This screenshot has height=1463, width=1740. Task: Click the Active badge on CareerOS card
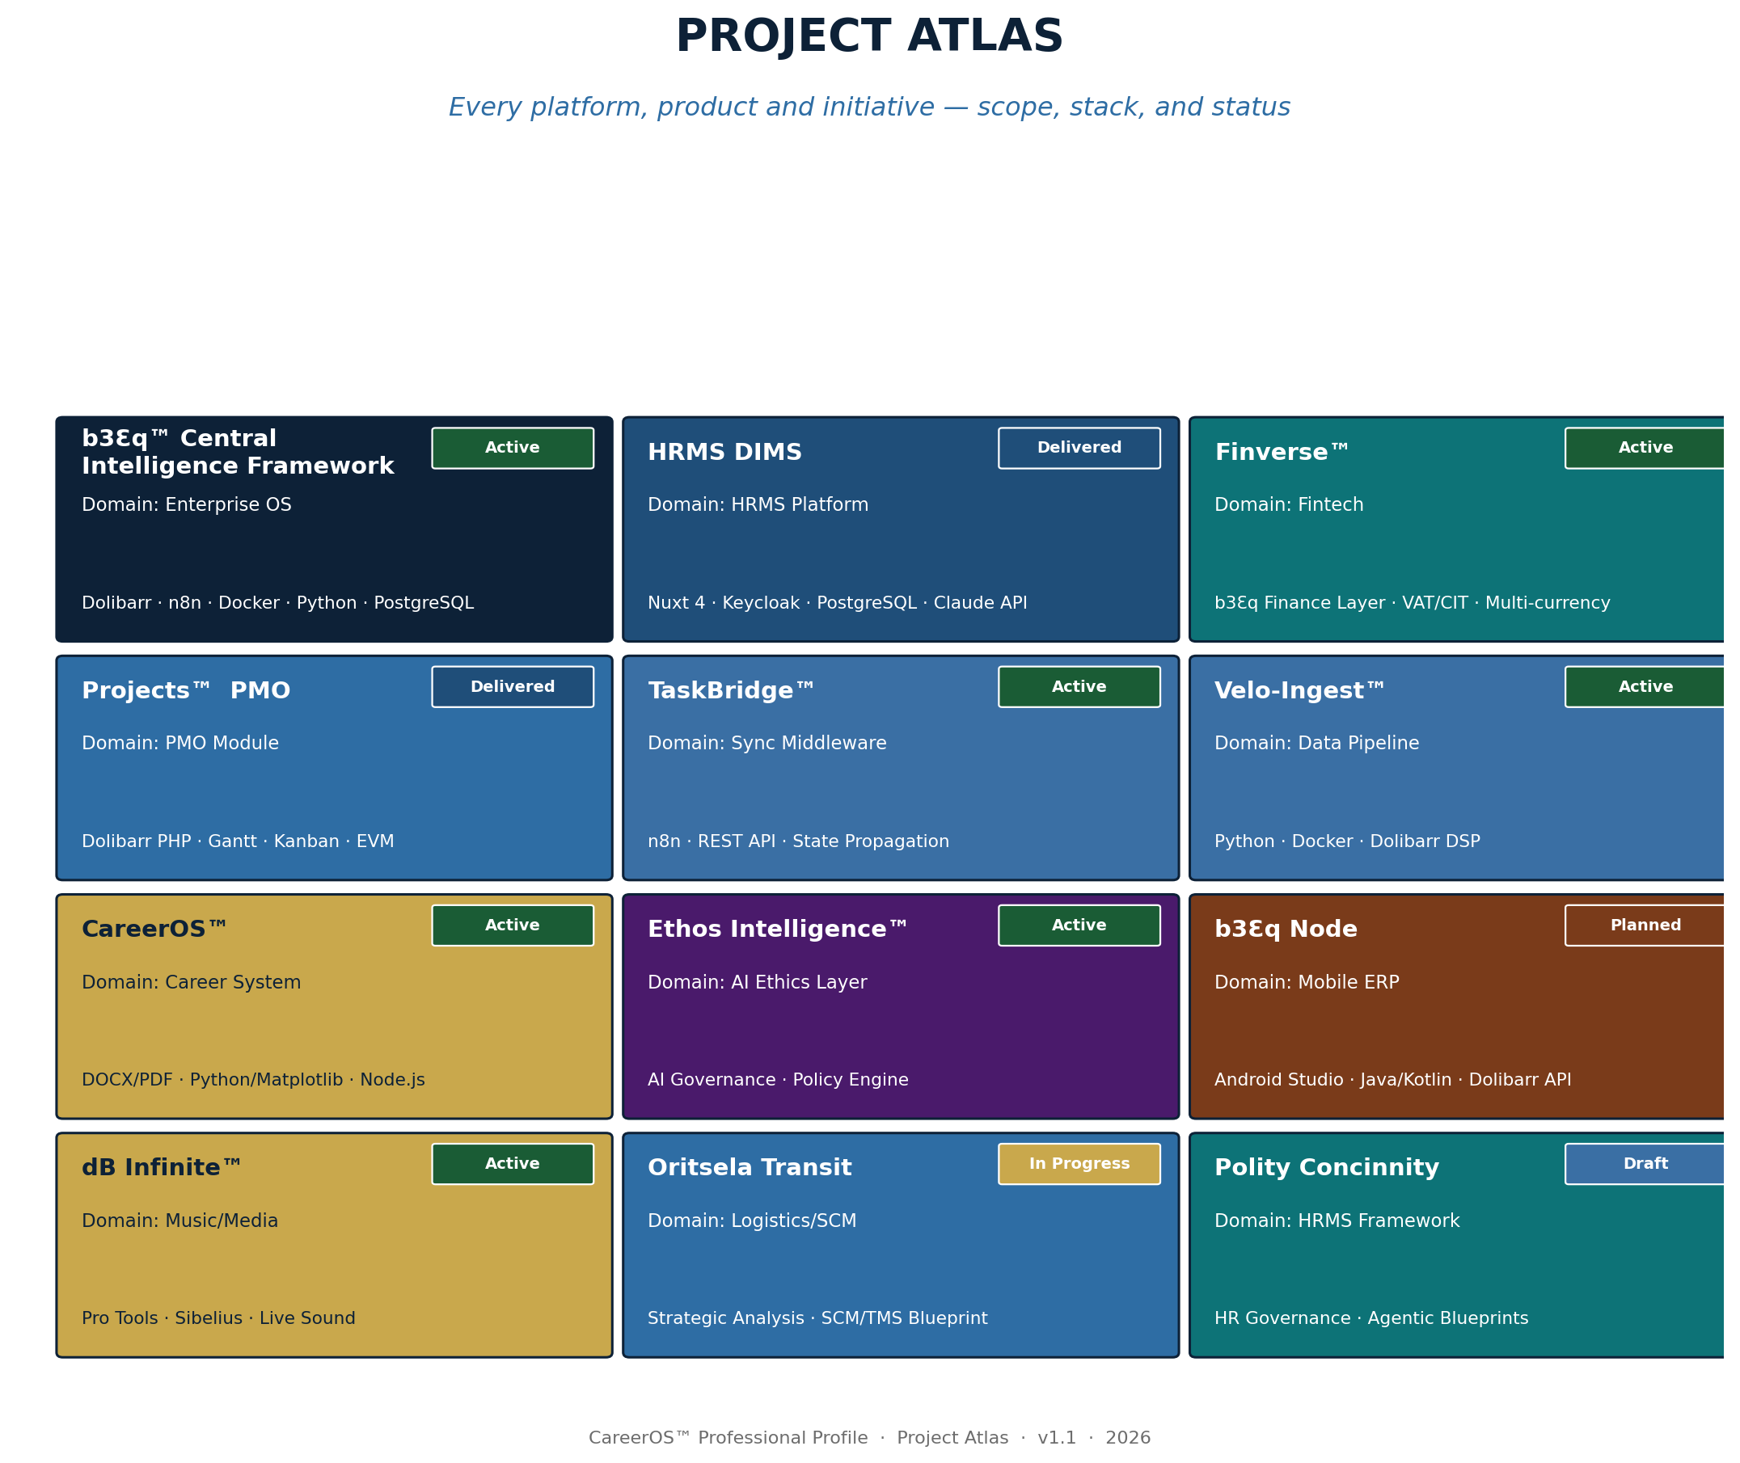[x=512, y=925]
